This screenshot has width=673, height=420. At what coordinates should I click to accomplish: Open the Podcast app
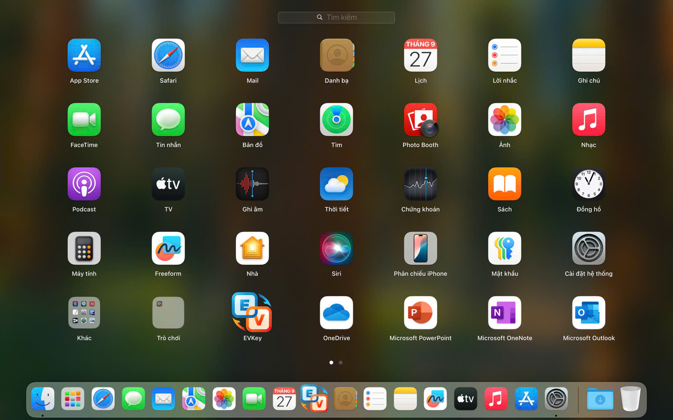(84, 184)
